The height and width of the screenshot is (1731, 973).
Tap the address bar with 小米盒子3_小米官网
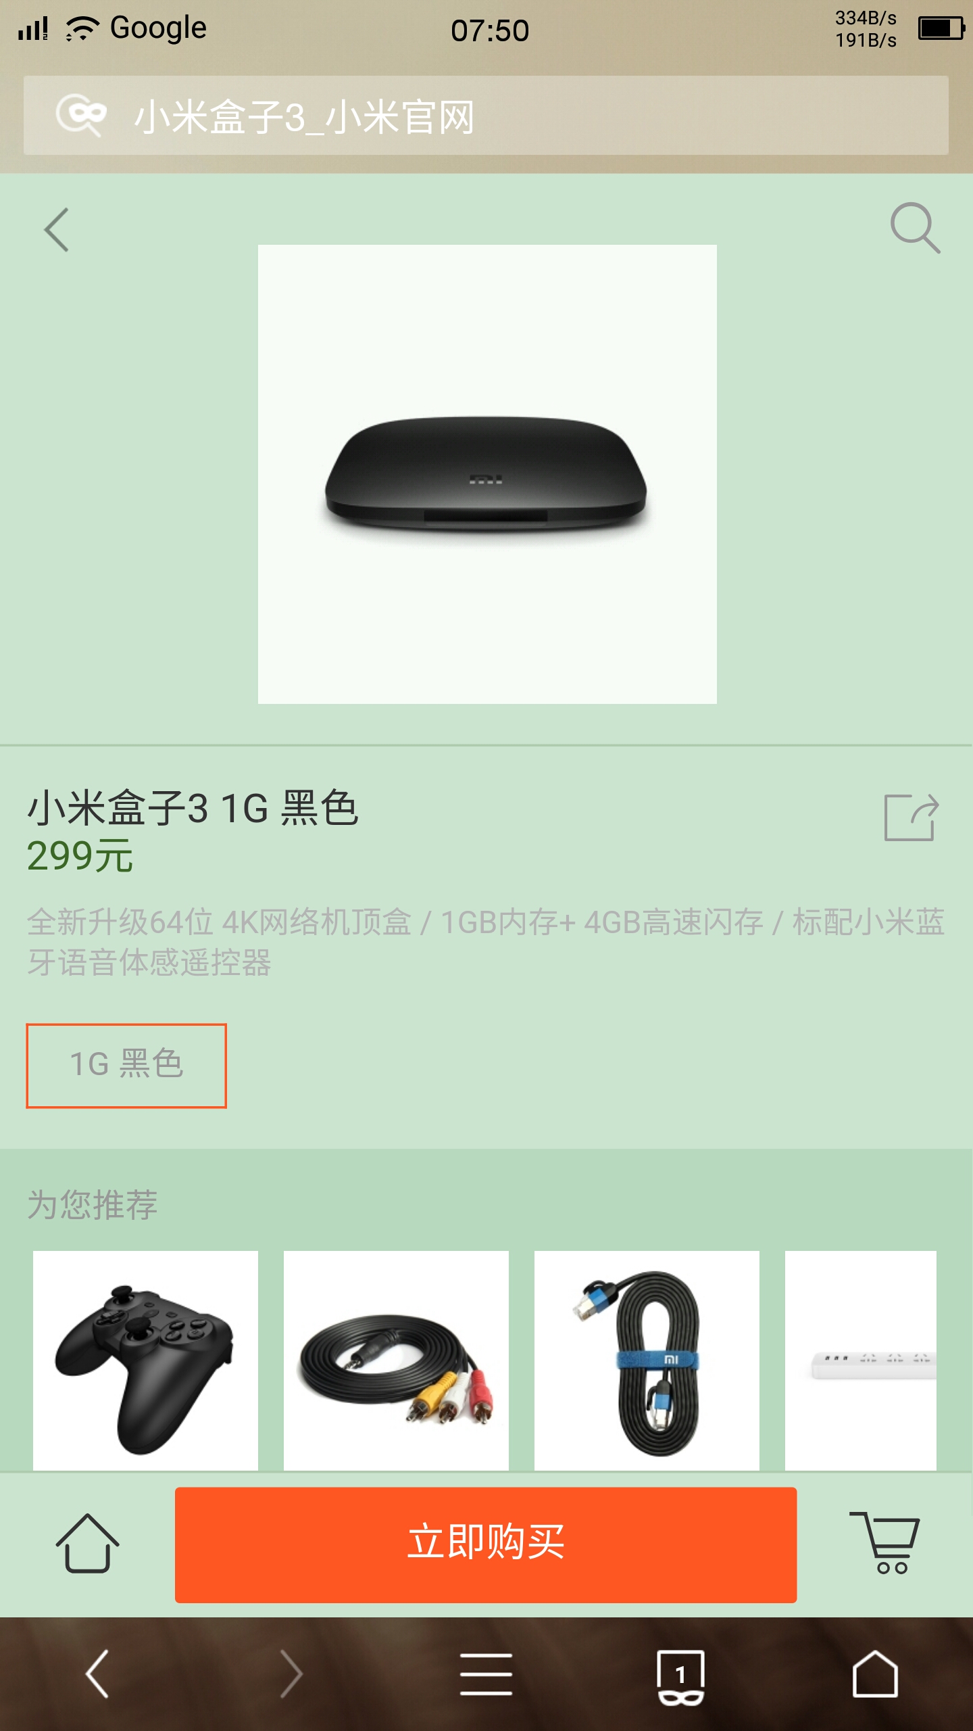[x=486, y=116]
